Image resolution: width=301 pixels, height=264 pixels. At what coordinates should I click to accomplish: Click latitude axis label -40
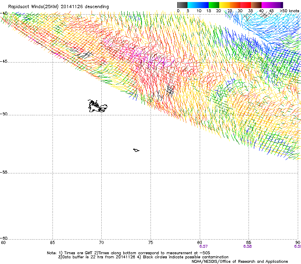(x=4, y=13)
